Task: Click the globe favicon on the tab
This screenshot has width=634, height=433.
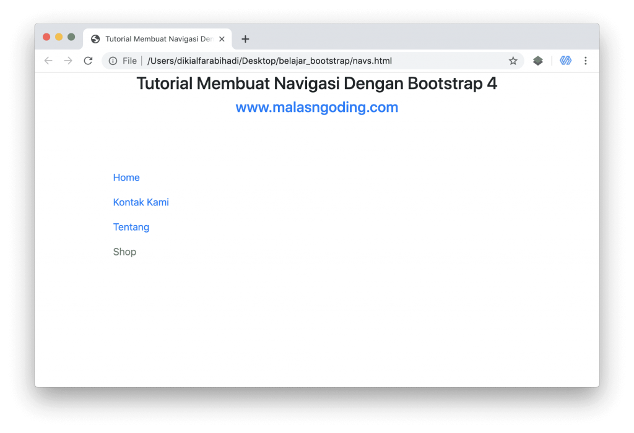Action: pyautogui.click(x=95, y=39)
